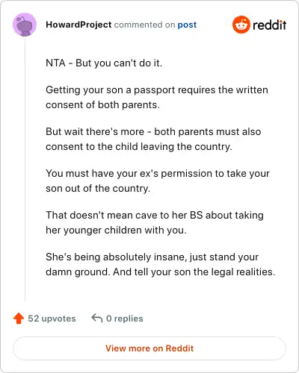This screenshot has width=299, height=373.
Task: Click the "NTA - But you can't do it." line
Action: pos(104,63)
